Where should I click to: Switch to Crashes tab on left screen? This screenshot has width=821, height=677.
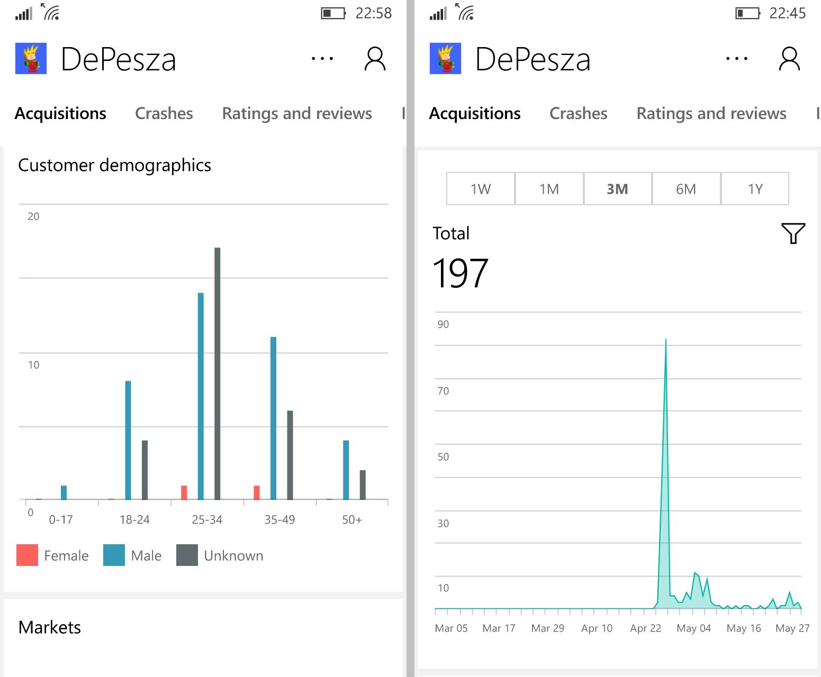pos(164,113)
